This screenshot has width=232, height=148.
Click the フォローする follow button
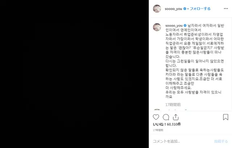pos(200,9)
